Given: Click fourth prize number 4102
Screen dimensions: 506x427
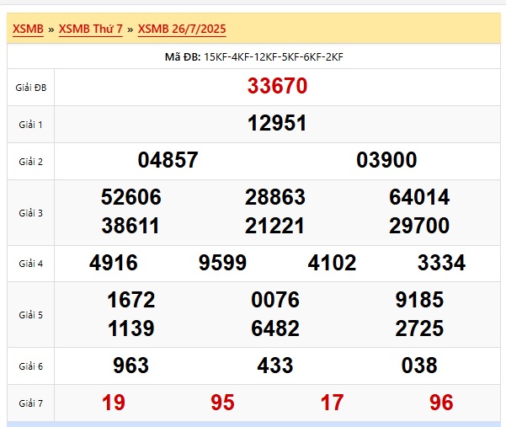Looking at the screenshot, I should (x=332, y=263).
